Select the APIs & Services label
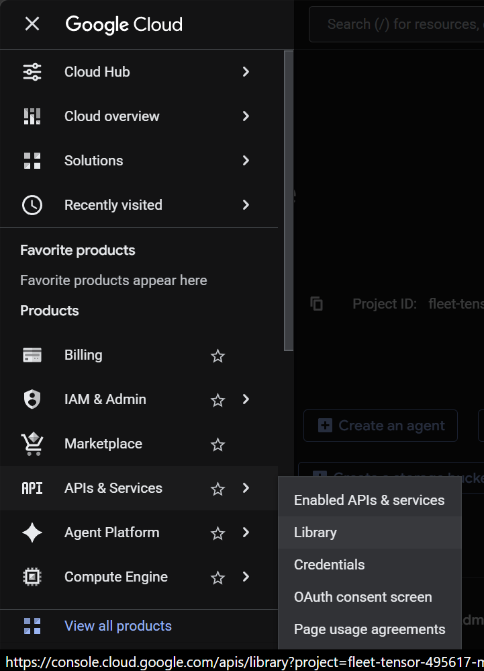This screenshot has height=671, width=484. click(x=113, y=488)
